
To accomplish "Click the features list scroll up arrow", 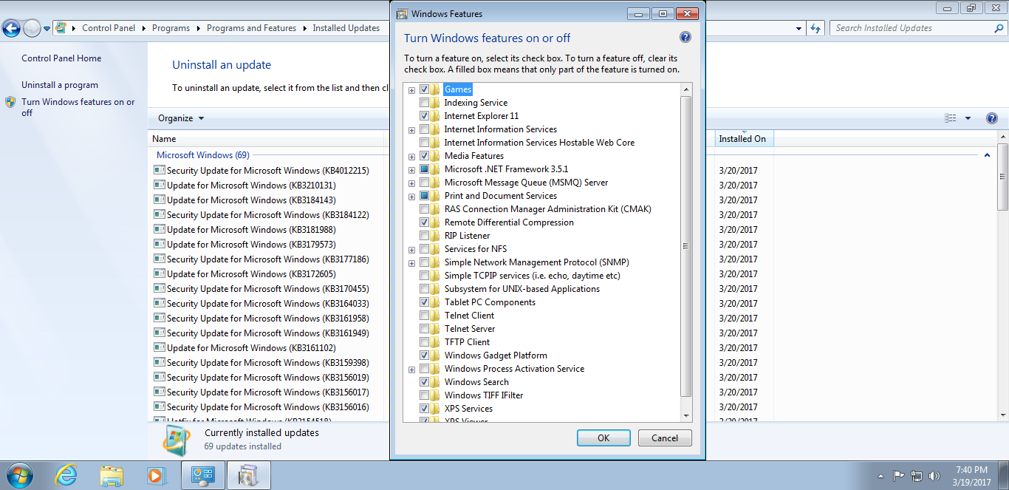I will coord(686,89).
